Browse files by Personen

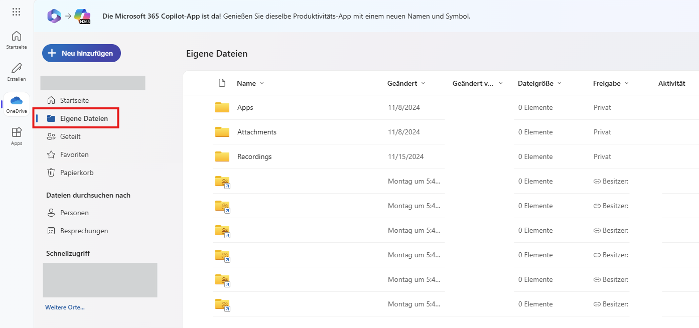pyautogui.click(x=74, y=213)
